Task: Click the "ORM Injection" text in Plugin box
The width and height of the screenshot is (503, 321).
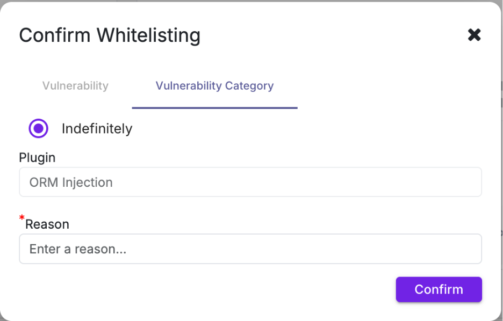Action: pos(71,183)
